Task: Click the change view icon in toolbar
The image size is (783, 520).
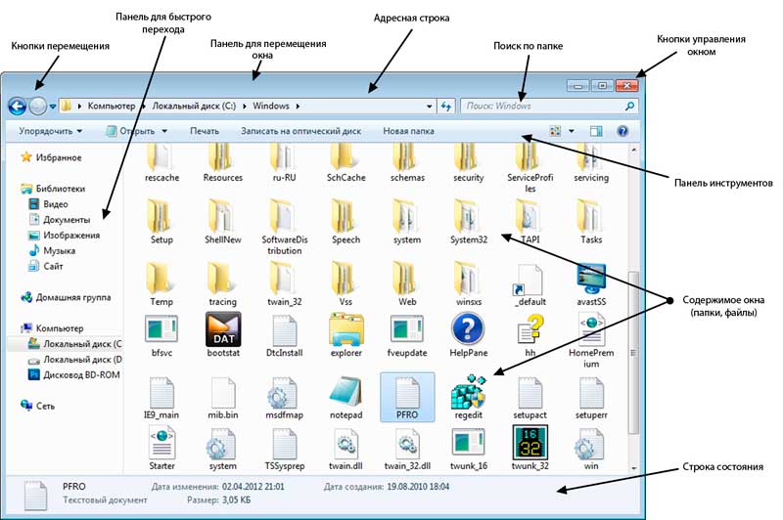Action: pyautogui.click(x=555, y=131)
